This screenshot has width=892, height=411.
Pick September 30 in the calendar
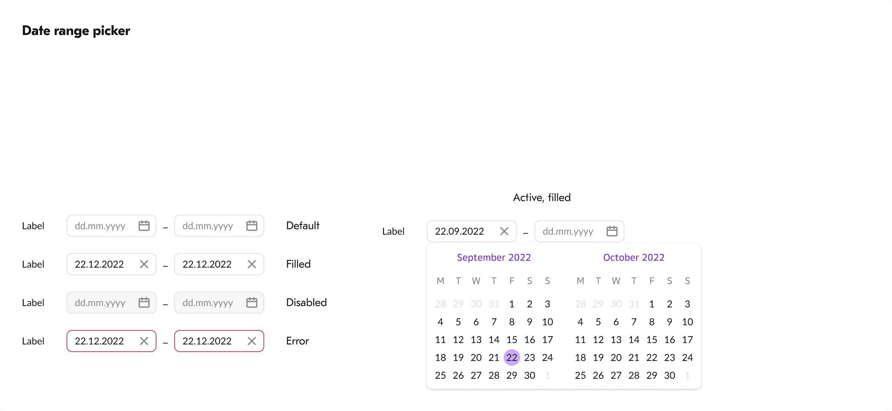529,375
